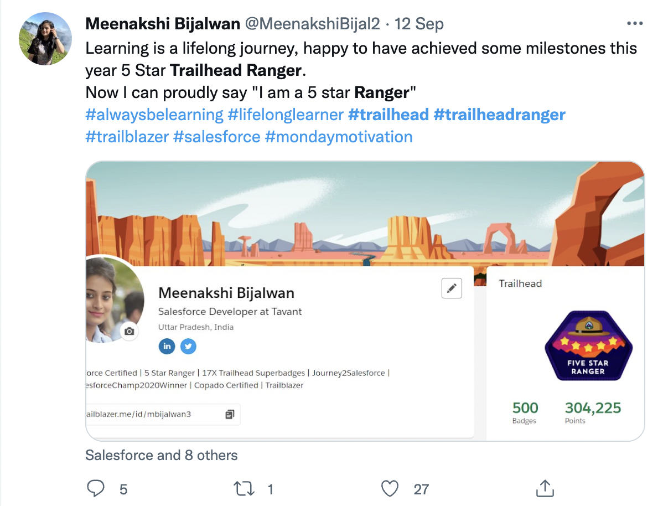
Task: Click the LinkedIn icon on the profile card
Action: pyautogui.click(x=167, y=346)
